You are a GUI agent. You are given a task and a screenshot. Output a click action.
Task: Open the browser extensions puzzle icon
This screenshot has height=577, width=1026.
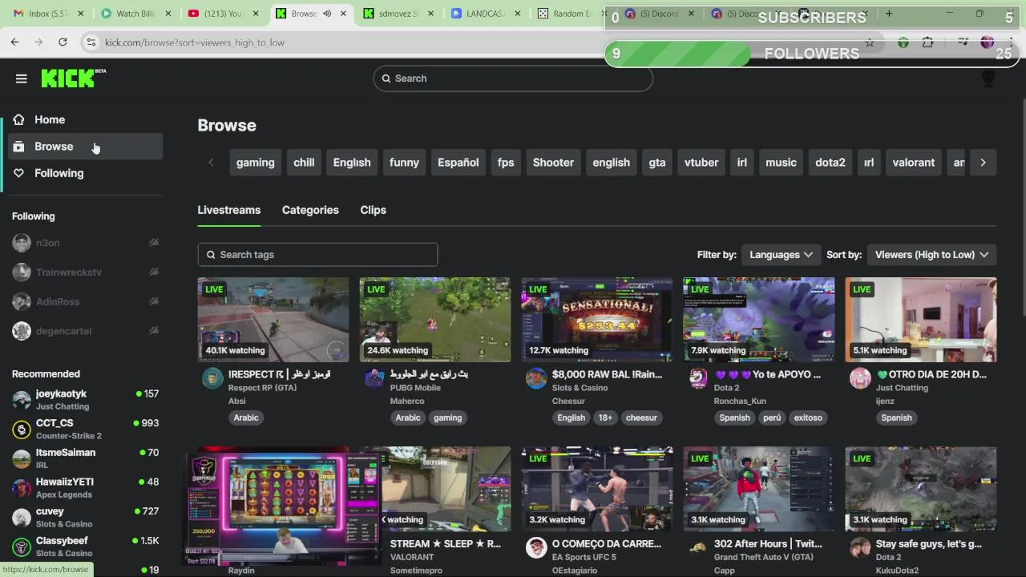927,42
